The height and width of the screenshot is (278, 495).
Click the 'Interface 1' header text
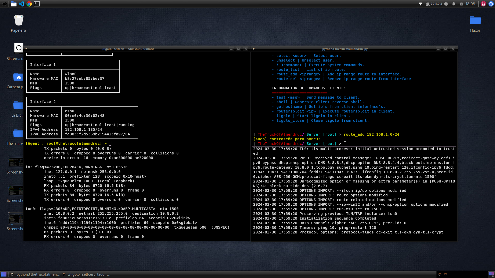click(43, 65)
